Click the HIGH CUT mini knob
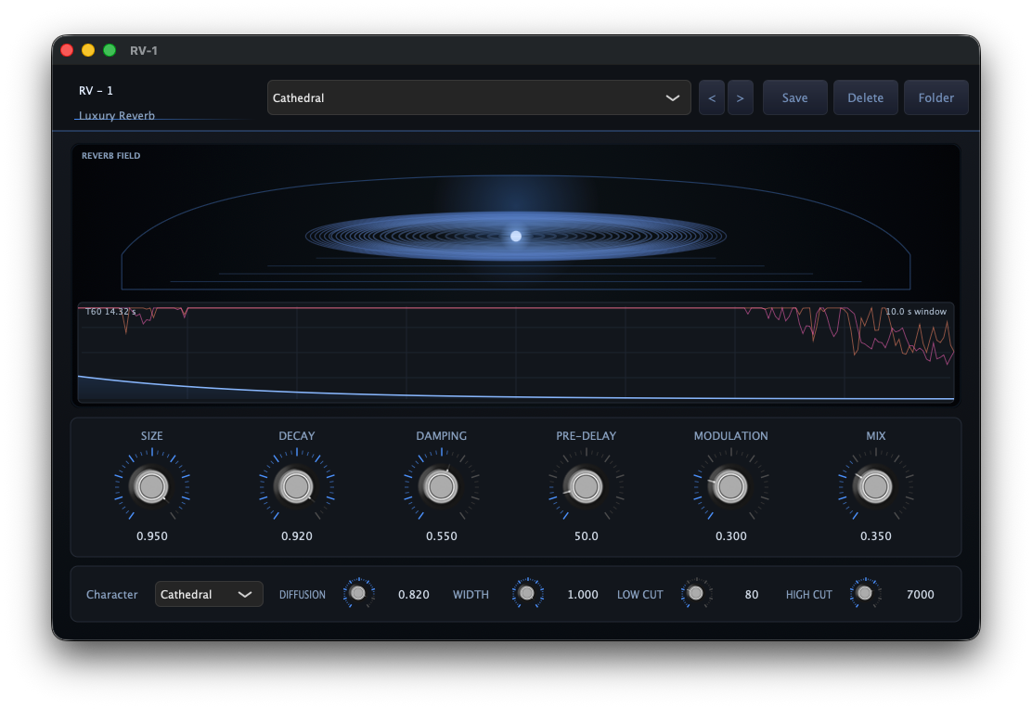 pos(865,593)
